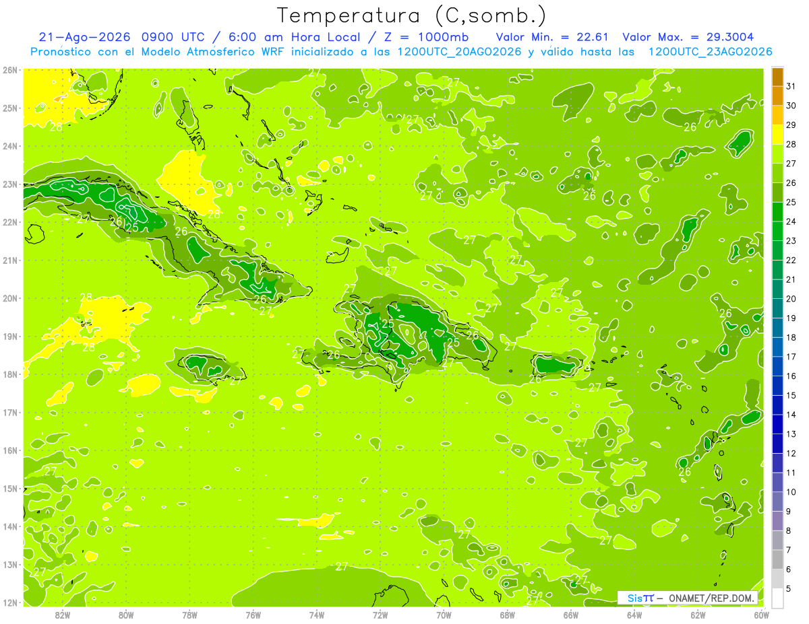Click the colorbar label '30'
The height and width of the screenshot is (624, 809).
(791, 106)
